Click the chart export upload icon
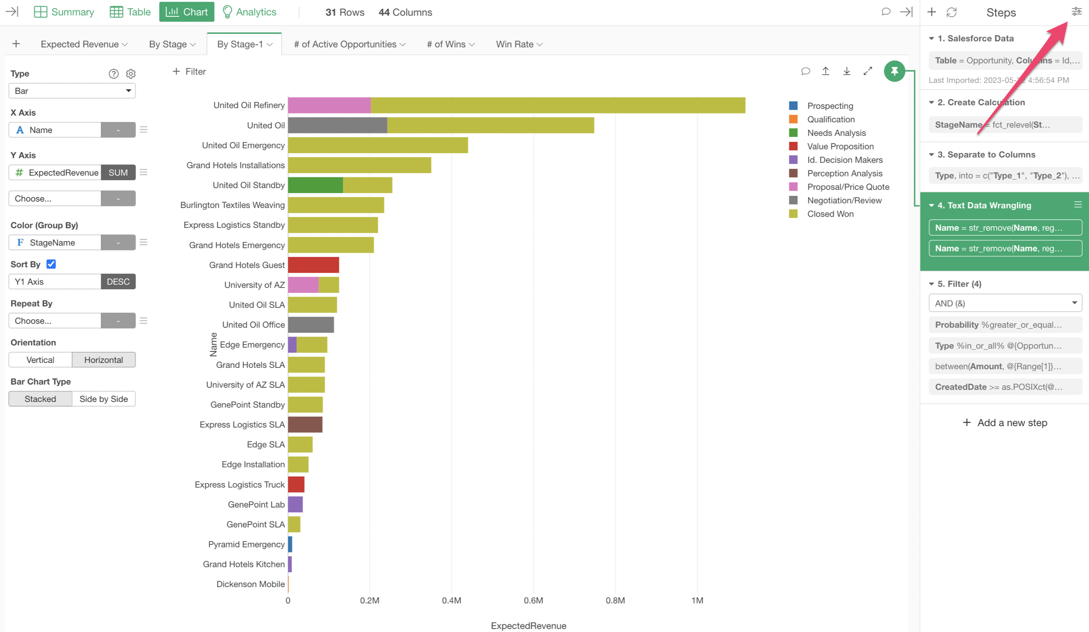The height and width of the screenshot is (632, 1089). click(x=825, y=71)
